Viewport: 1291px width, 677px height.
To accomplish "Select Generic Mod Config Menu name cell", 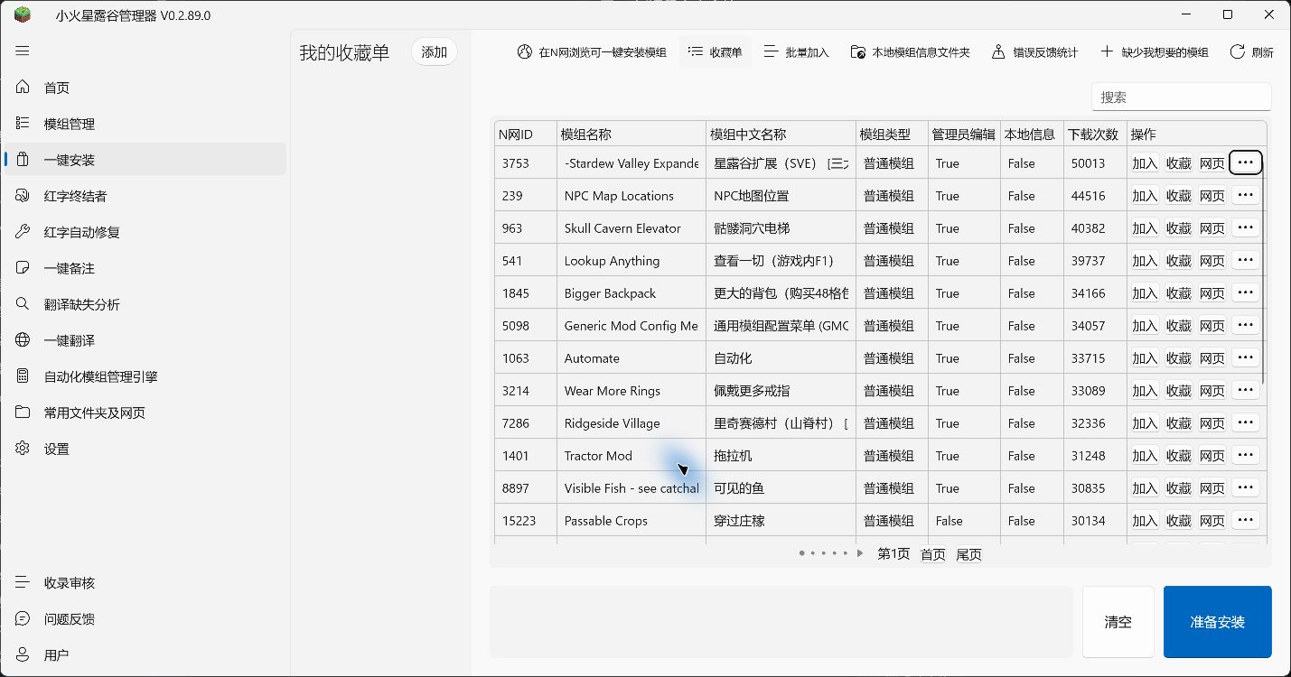I will pos(631,326).
